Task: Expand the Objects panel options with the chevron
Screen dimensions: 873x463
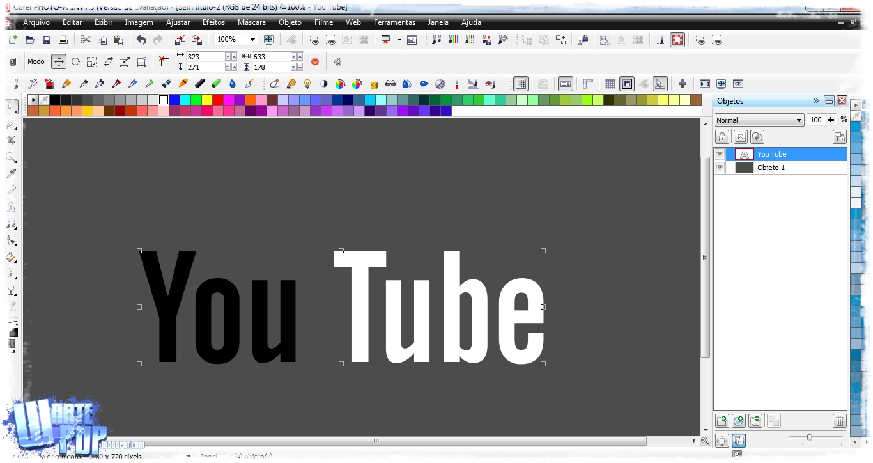Action: (x=816, y=100)
